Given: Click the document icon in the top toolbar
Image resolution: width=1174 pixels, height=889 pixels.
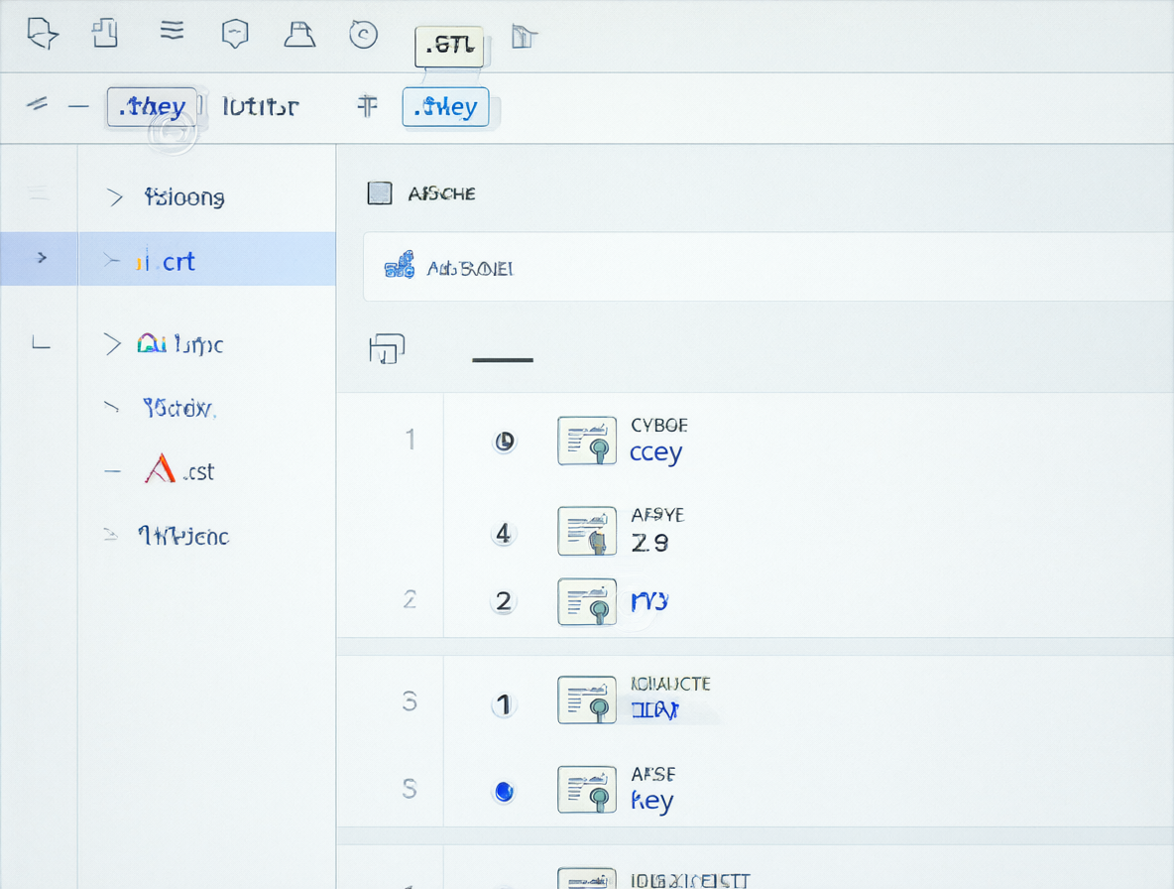Looking at the screenshot, I should coord(105,33).
